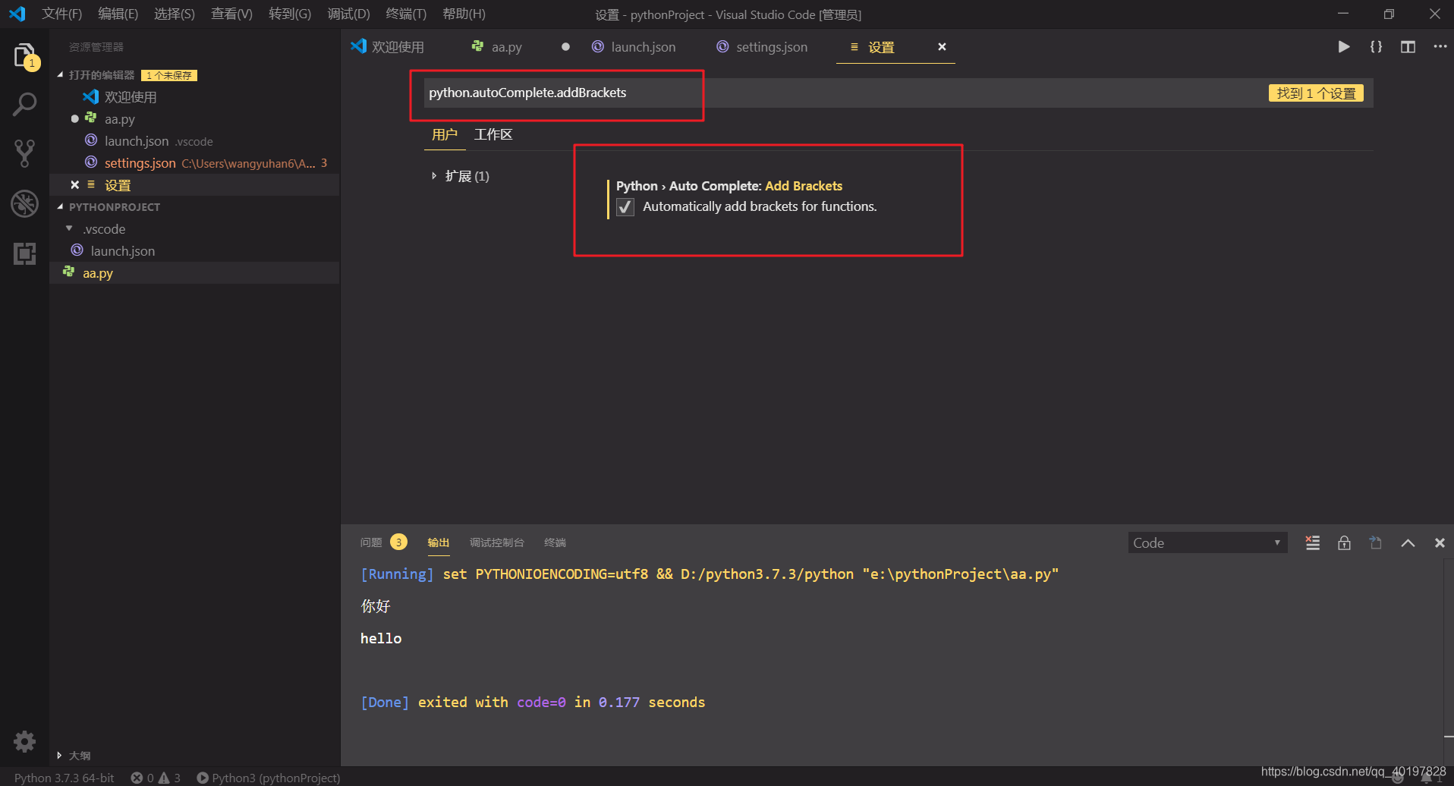
Task: Switch to the 终端 panel tab
Action: tap(555, 542)
